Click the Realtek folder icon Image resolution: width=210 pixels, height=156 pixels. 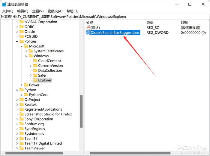(21, 104)
